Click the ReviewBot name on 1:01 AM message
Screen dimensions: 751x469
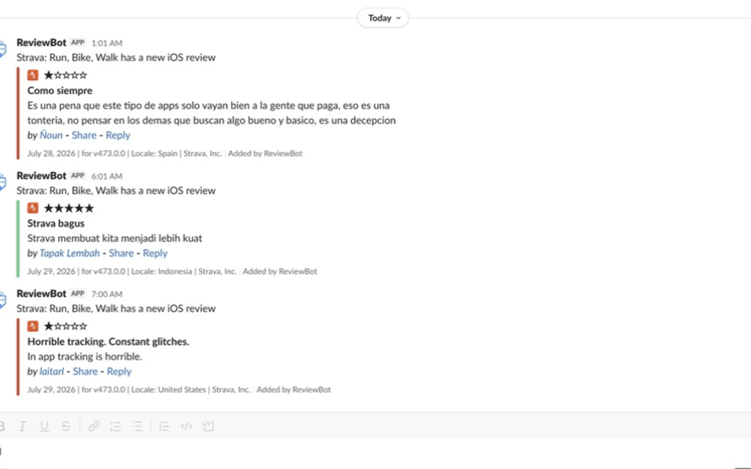tap(41, 42)
